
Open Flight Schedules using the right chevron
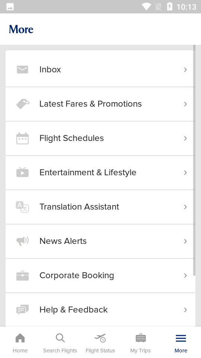pyautogui.click(x=185, y=138)
